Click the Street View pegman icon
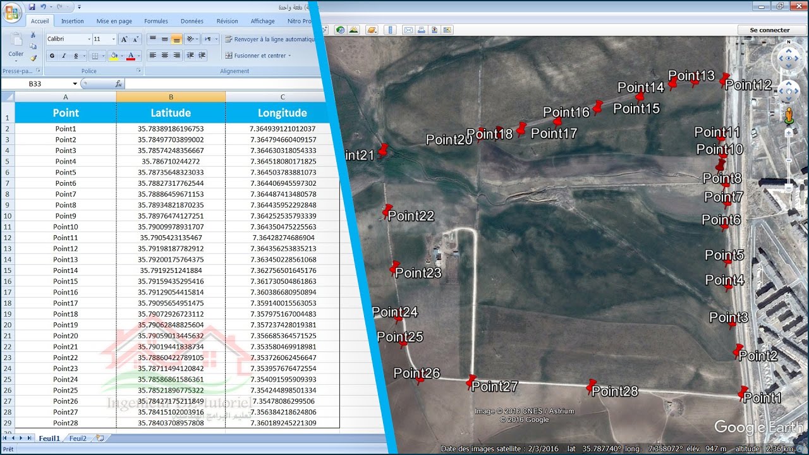This screenshot has width=809, height=455. tap(789, 116)
